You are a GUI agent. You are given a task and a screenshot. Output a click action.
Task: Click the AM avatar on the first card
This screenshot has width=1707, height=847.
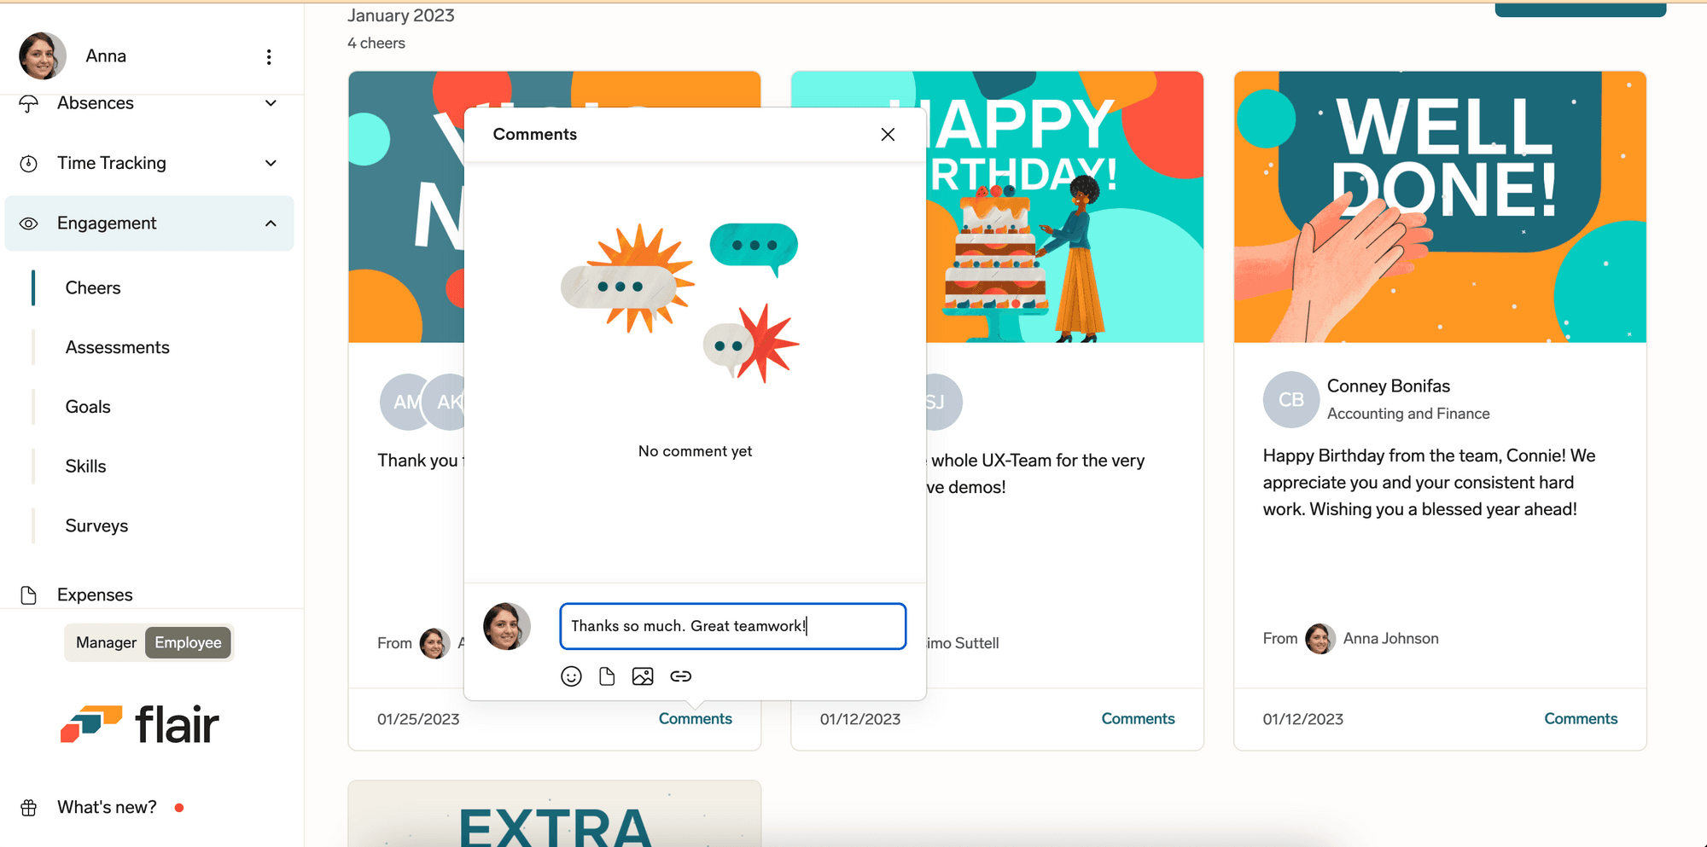click(401, 402)
